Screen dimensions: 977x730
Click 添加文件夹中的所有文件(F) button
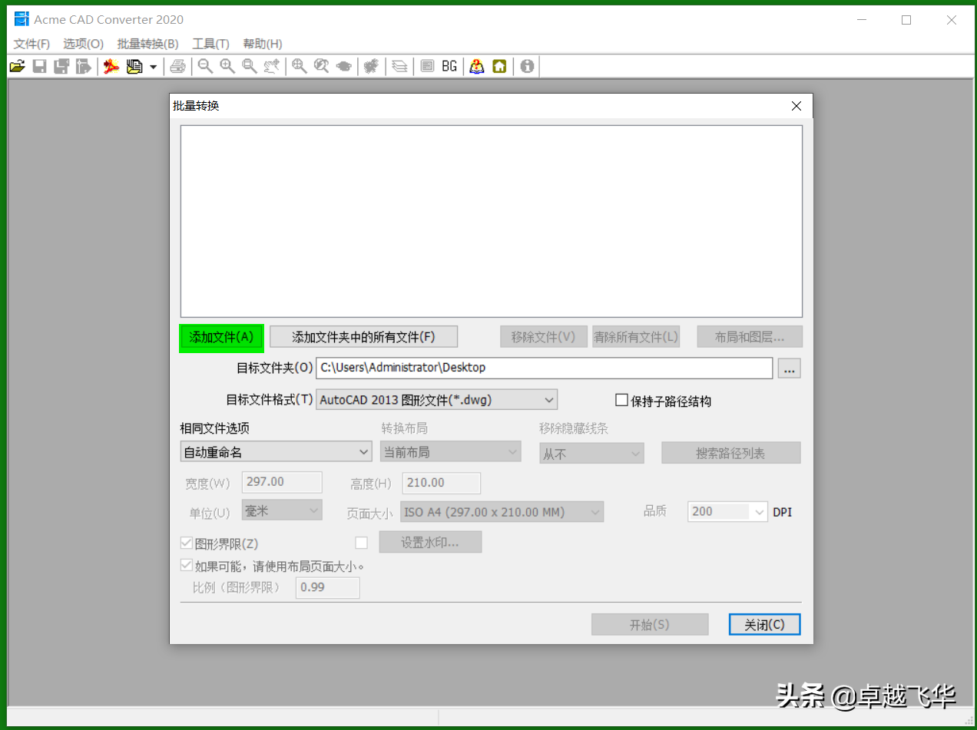(x=363, y=337)
